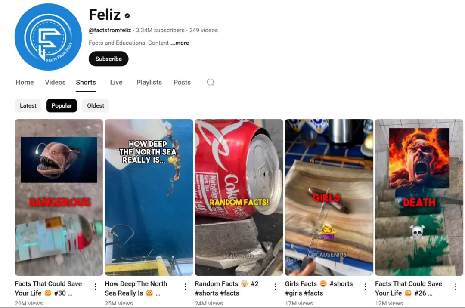This screenshot has width=465, height=308.
Task: Select the Oldest sort filter chip
Action: 96,106
